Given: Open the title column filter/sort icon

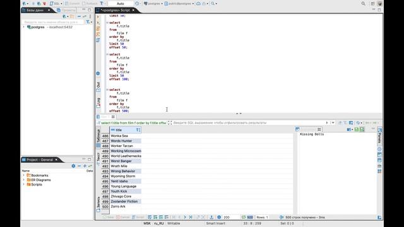Looking at the screenshot, I should (138, 130).
